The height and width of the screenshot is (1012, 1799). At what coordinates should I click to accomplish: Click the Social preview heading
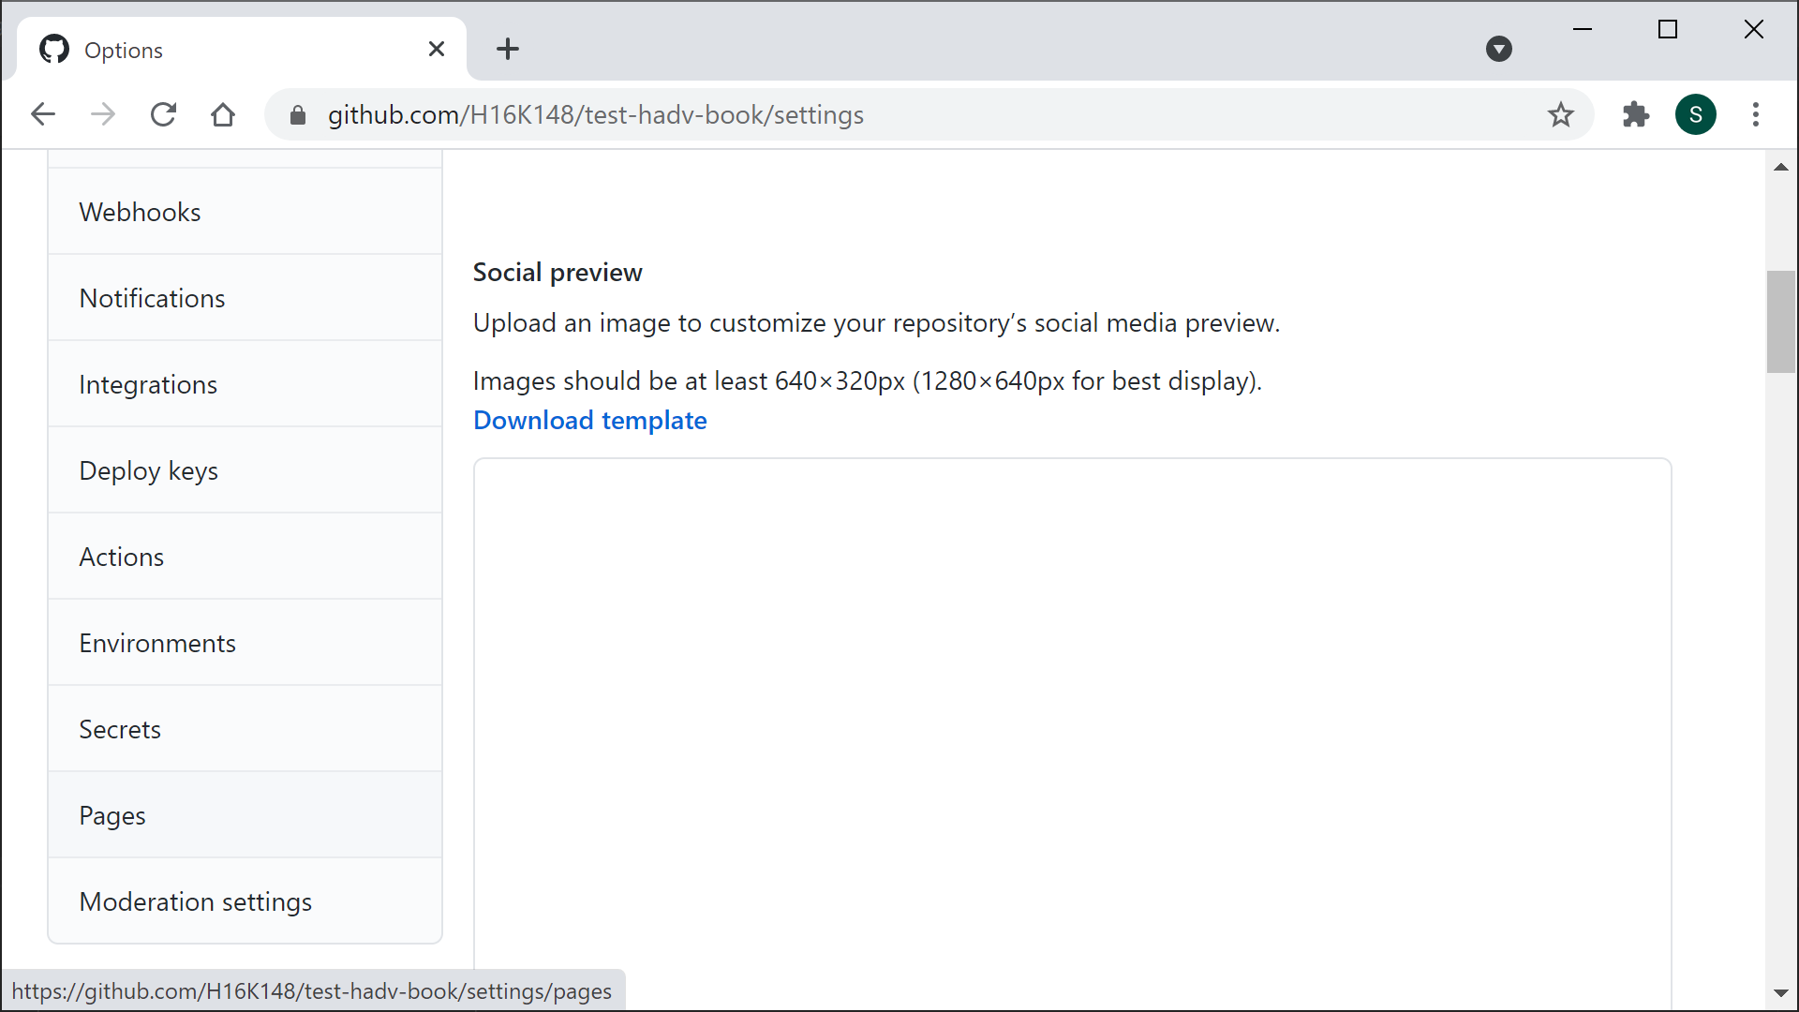(x=558, y=272)
